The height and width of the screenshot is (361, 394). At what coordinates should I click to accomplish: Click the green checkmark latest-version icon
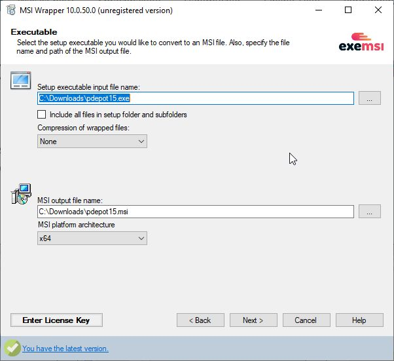point(12,348)
